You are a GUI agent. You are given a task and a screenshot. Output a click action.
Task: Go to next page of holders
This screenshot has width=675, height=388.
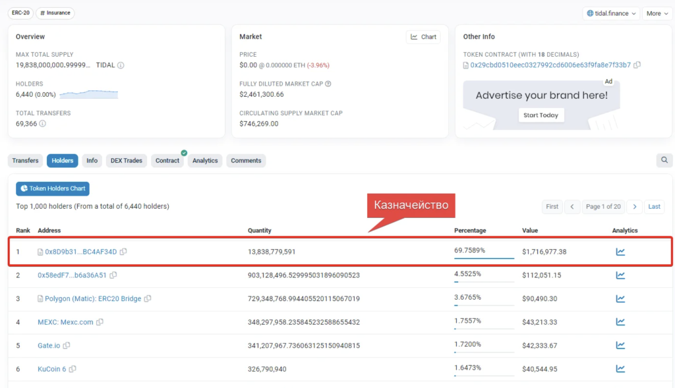(x=635, y=206)
